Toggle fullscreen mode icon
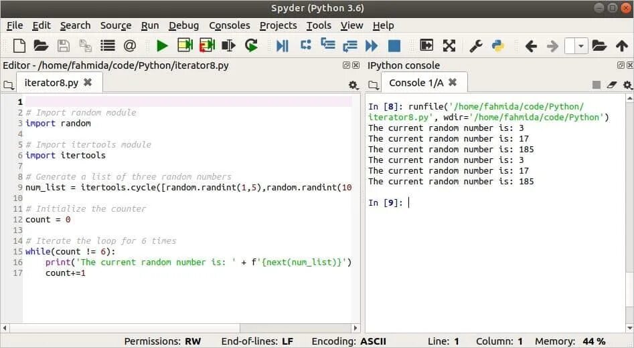The height and width of the screenshot is (348, 634). 449,45
